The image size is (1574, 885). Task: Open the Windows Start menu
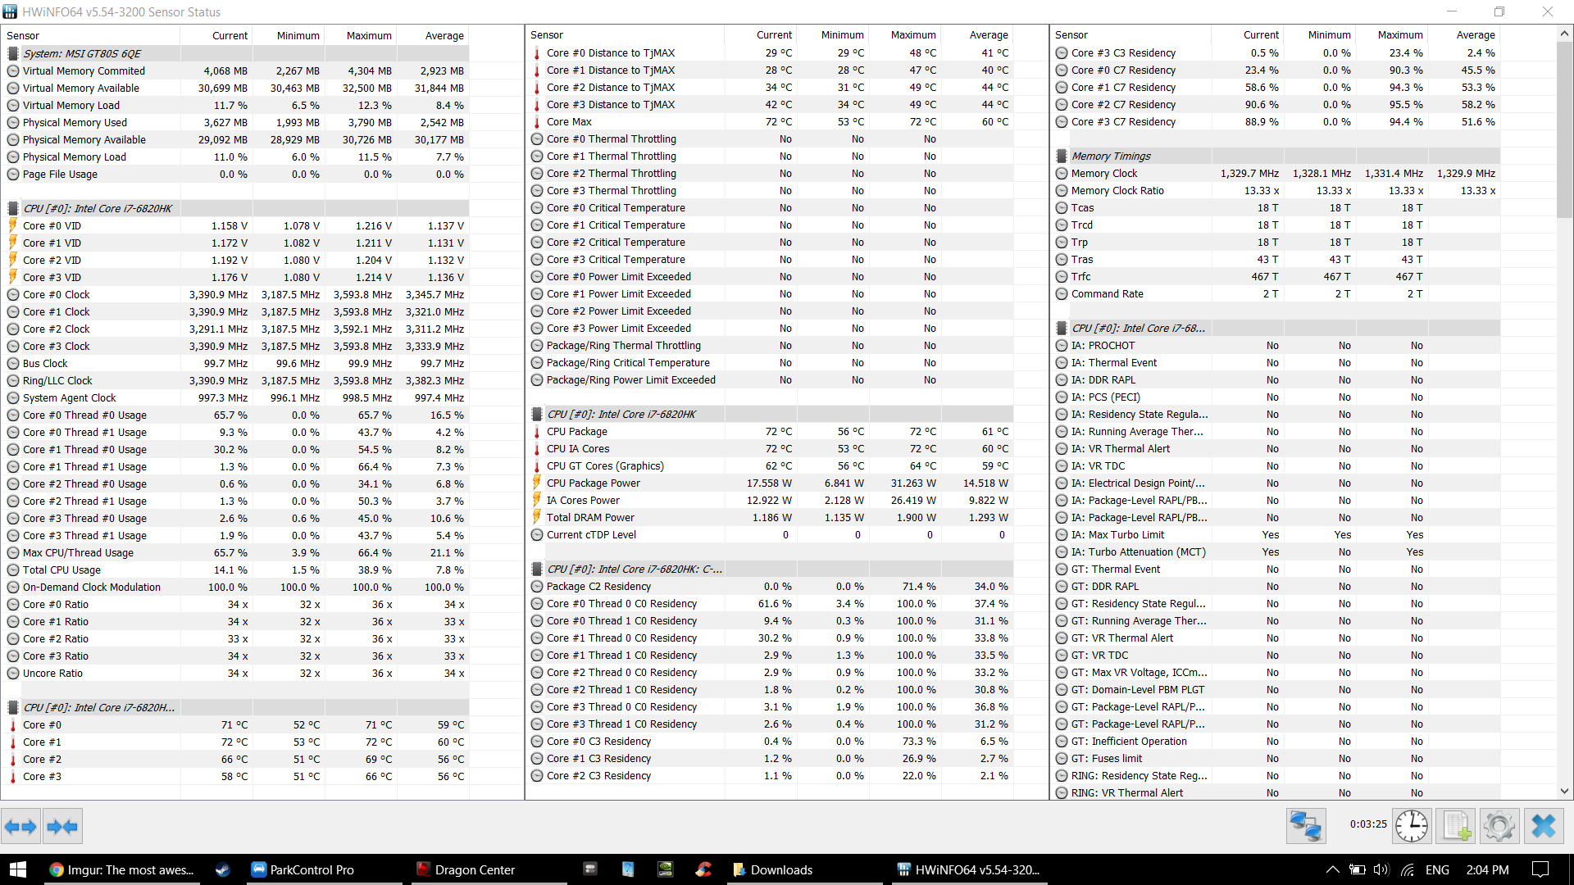point(18,869)
